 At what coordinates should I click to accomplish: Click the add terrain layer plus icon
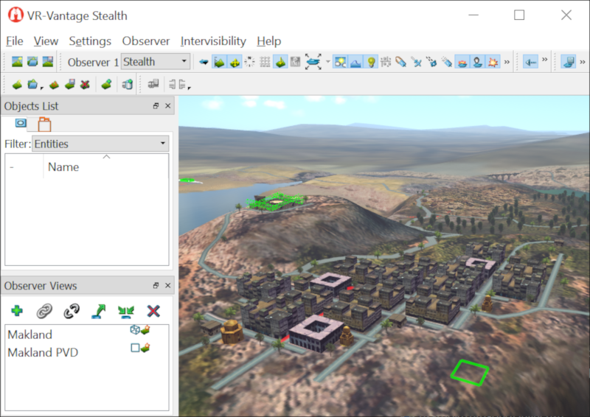tap(106, 85)
